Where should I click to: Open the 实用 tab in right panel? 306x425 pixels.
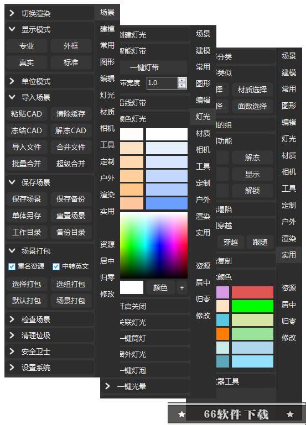(288, 255)
